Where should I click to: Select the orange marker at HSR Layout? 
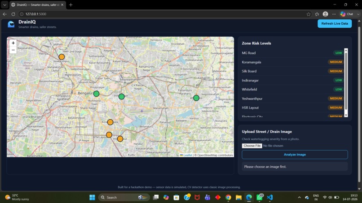(120, 139)
